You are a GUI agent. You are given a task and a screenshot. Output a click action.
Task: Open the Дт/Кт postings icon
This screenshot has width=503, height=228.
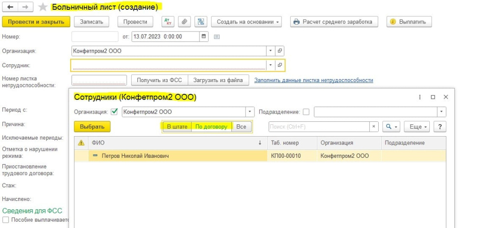click(168, 22)
